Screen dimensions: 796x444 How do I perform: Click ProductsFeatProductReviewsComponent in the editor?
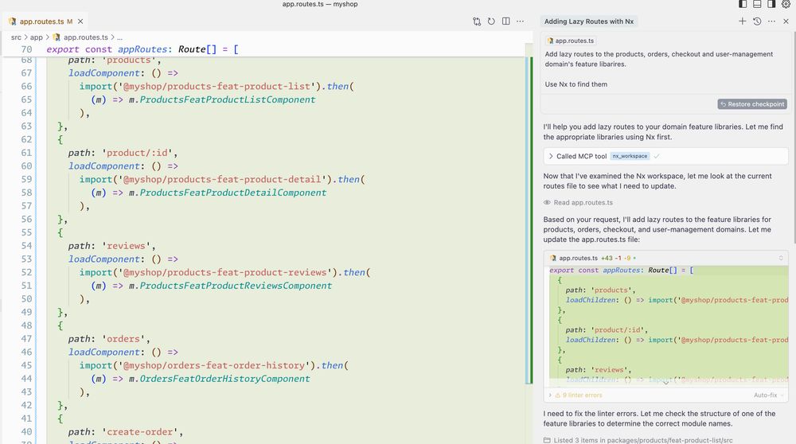point(236,286)
